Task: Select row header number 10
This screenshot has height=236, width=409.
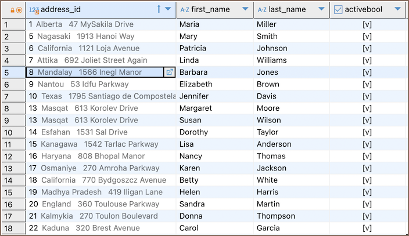Action: pos(13,132)
